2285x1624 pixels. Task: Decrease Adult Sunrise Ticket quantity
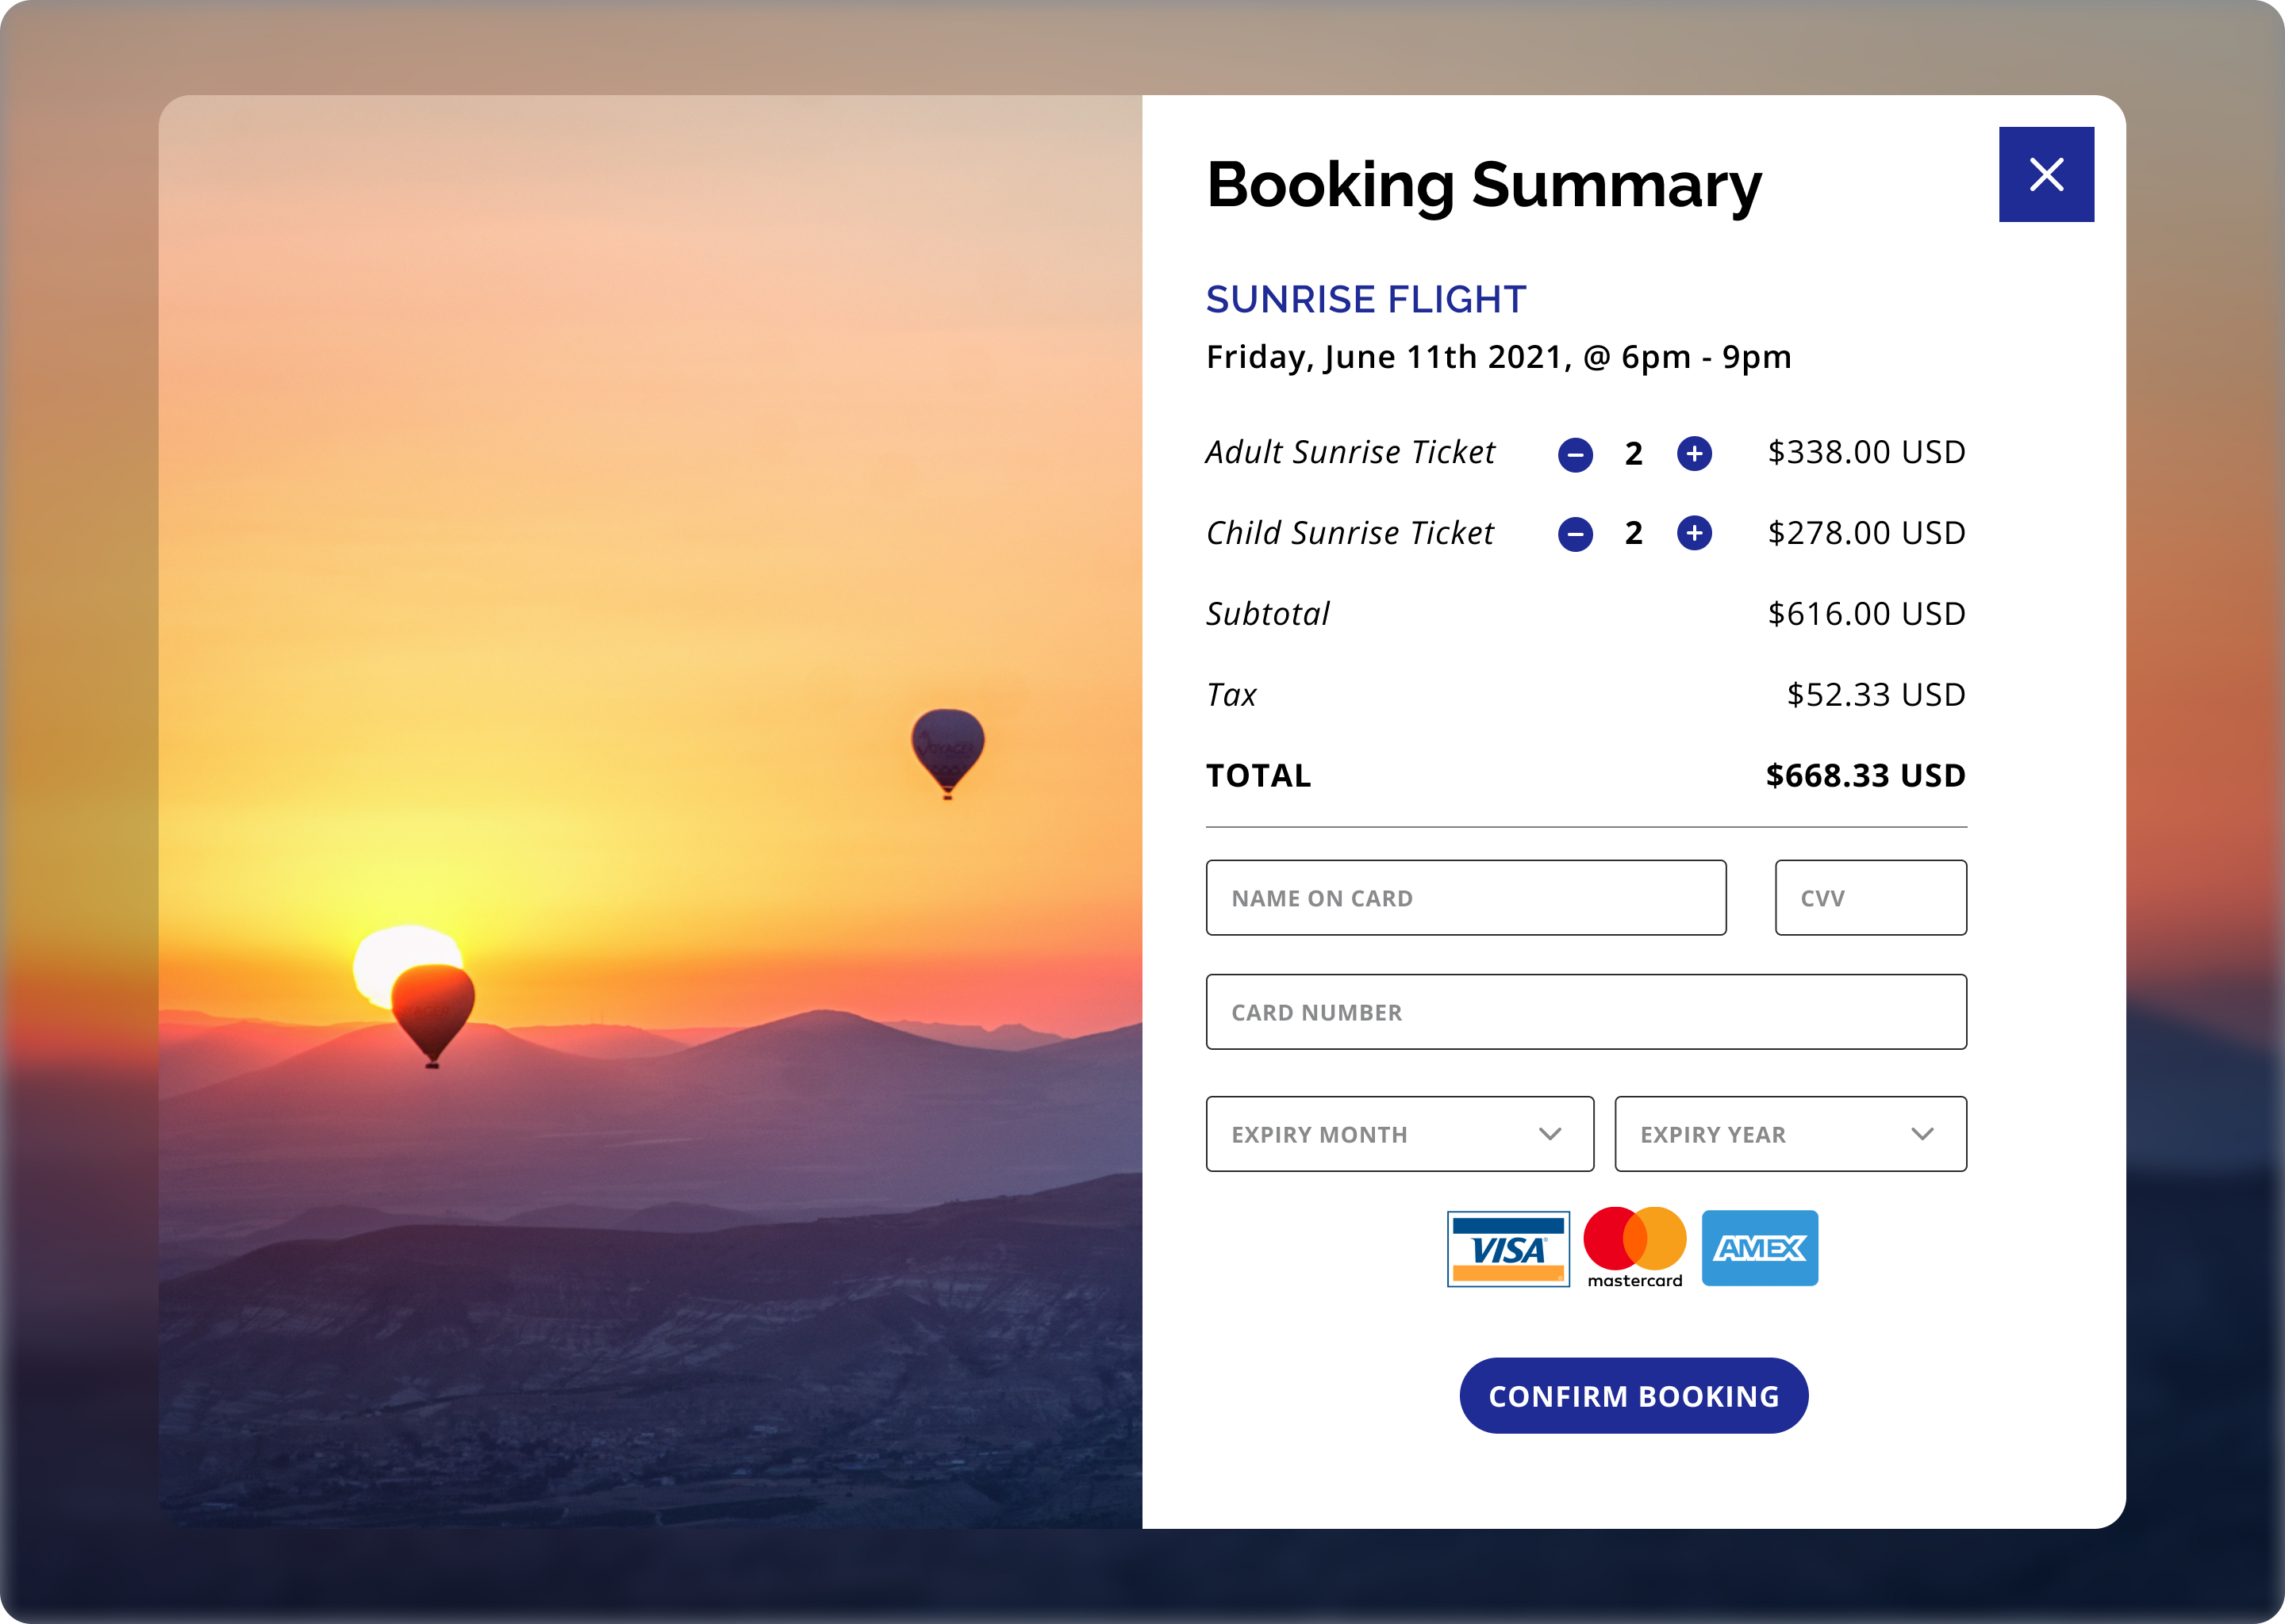pos(1575,454)
